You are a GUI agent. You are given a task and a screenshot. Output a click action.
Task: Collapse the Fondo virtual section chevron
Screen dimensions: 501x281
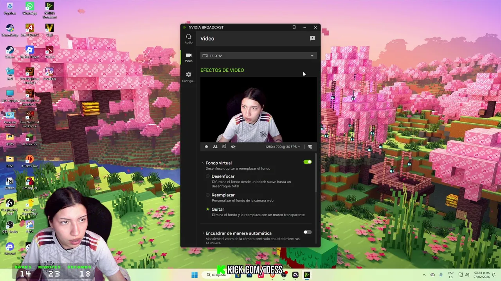tap(203, 163)
